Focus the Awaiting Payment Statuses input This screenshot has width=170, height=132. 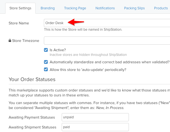pyautogui.click(x=95, y=117)
